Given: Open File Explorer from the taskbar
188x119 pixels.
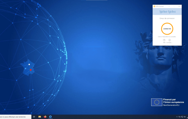Looking at the screenshot, I should pyautogui.click(x=40, y=117).
